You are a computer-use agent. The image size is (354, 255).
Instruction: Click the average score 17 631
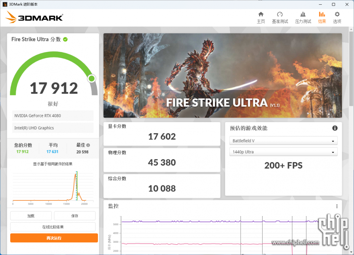[x=52, y=152]
